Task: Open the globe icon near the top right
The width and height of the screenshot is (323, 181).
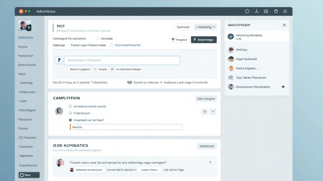Action: [276, 11]
